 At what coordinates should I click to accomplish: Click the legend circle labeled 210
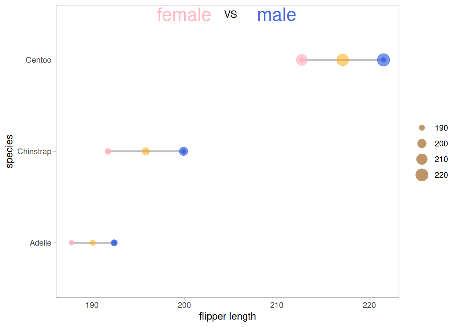(x=422, y=159)
